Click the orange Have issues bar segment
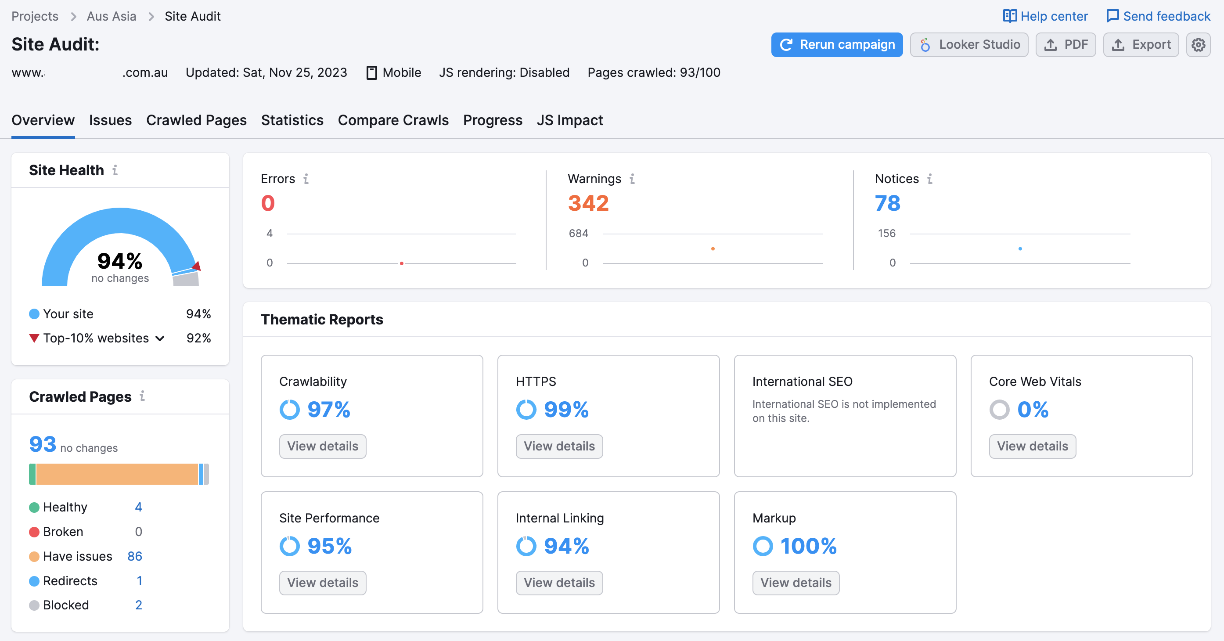The image size is (1224, 641). [x=117, y=474]
